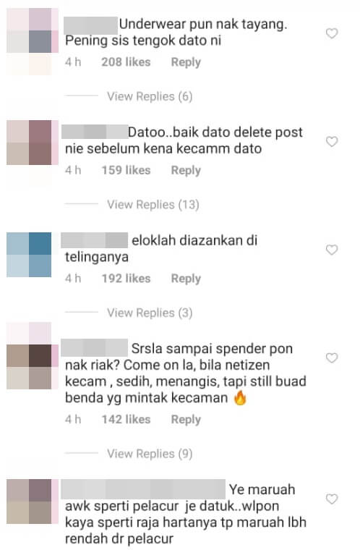The image size is (360, 550).
Task: Expand View Replies (13)
Action: 153,205
